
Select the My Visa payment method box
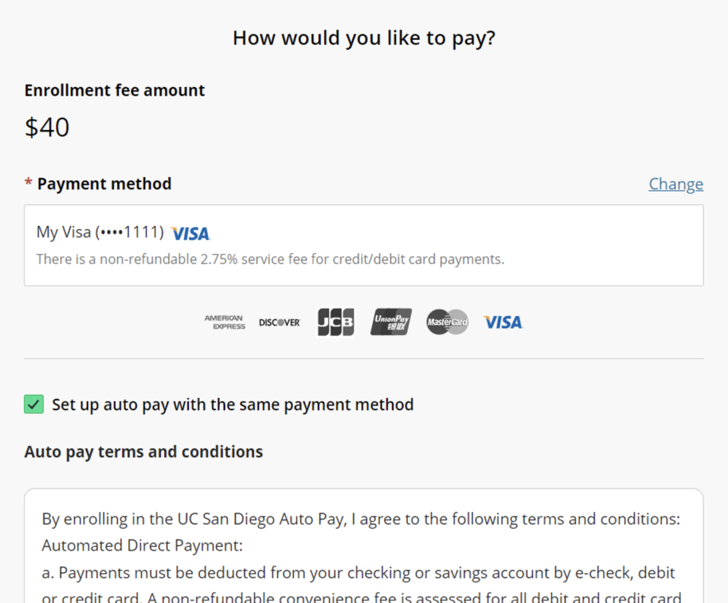pos(364,245)
